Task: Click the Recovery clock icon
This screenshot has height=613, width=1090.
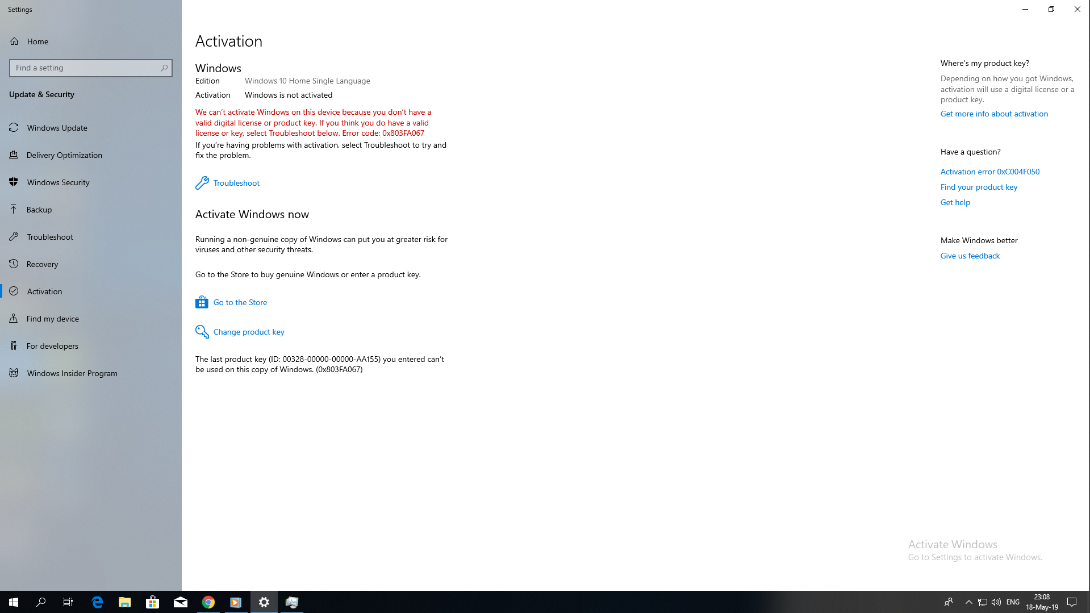Action: pos(14,264)
